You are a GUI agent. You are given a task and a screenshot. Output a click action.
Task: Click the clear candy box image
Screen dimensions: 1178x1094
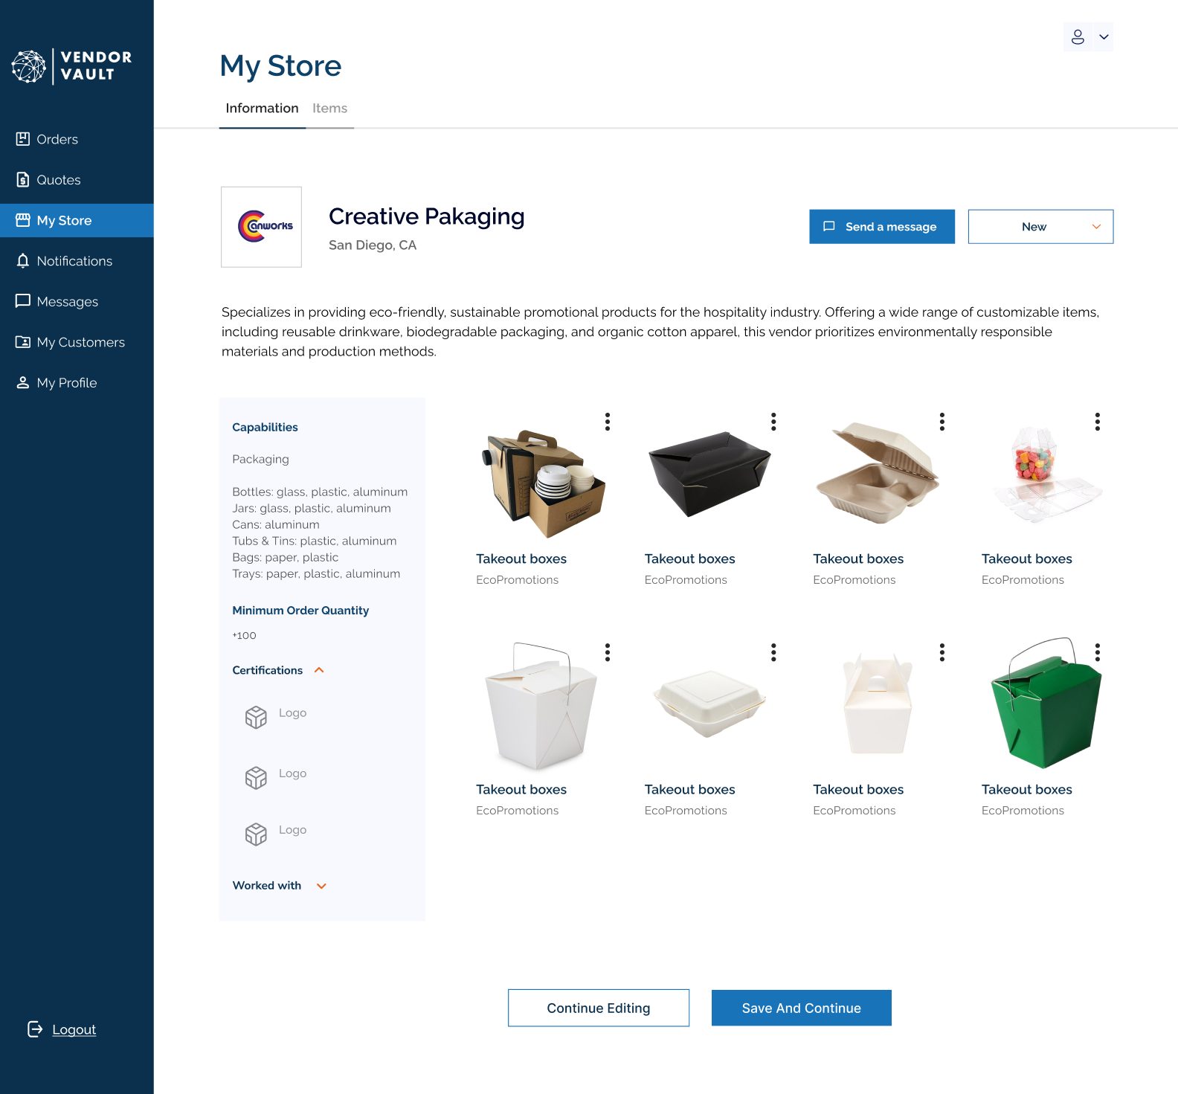[x=1047, y=474]
